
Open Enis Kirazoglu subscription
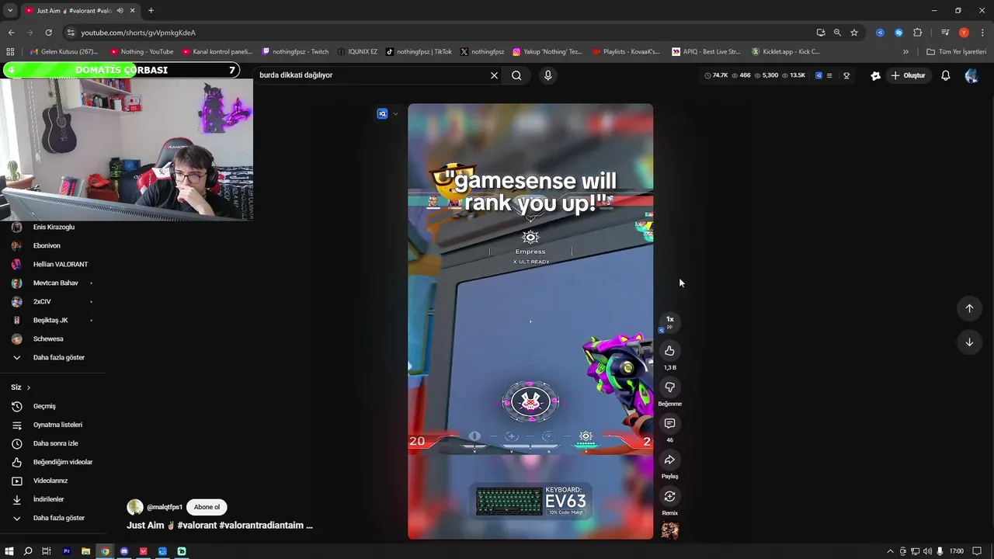(x=54, y=227)
